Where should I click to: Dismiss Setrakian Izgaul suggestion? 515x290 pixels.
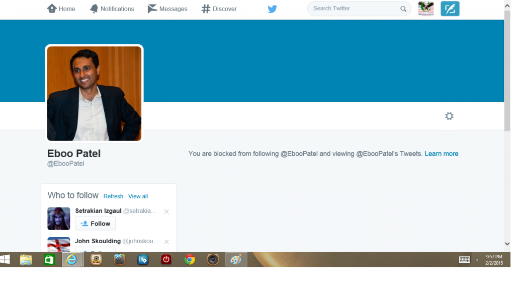(x=166, y=211)
